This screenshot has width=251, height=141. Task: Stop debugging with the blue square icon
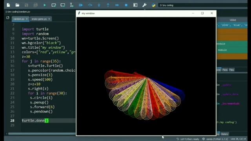pos(126,5)
